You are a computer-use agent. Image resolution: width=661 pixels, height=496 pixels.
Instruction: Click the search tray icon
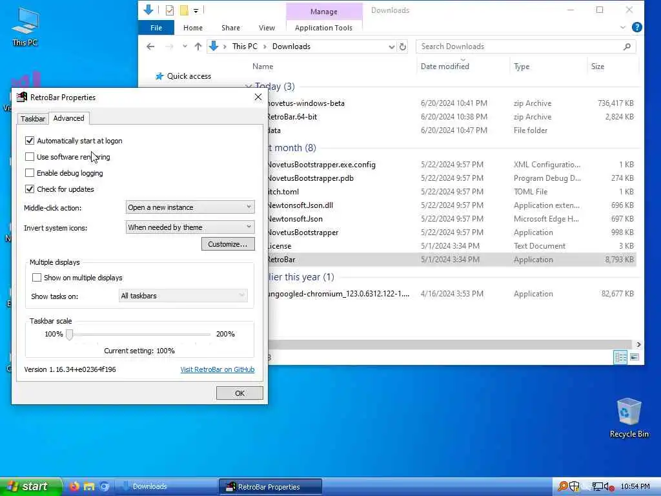click(562, 486)
